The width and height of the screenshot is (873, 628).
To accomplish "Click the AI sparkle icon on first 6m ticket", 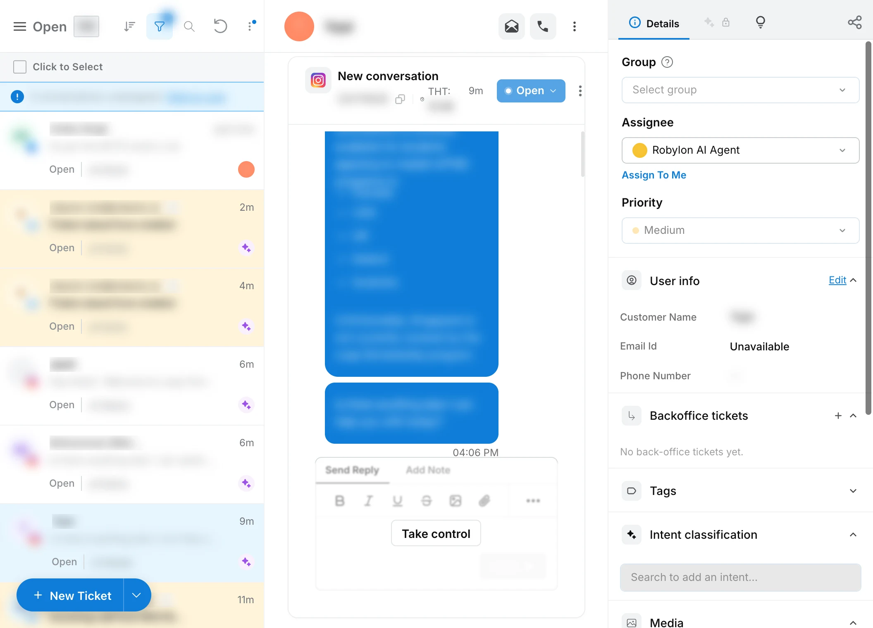I will click(246, 405).
